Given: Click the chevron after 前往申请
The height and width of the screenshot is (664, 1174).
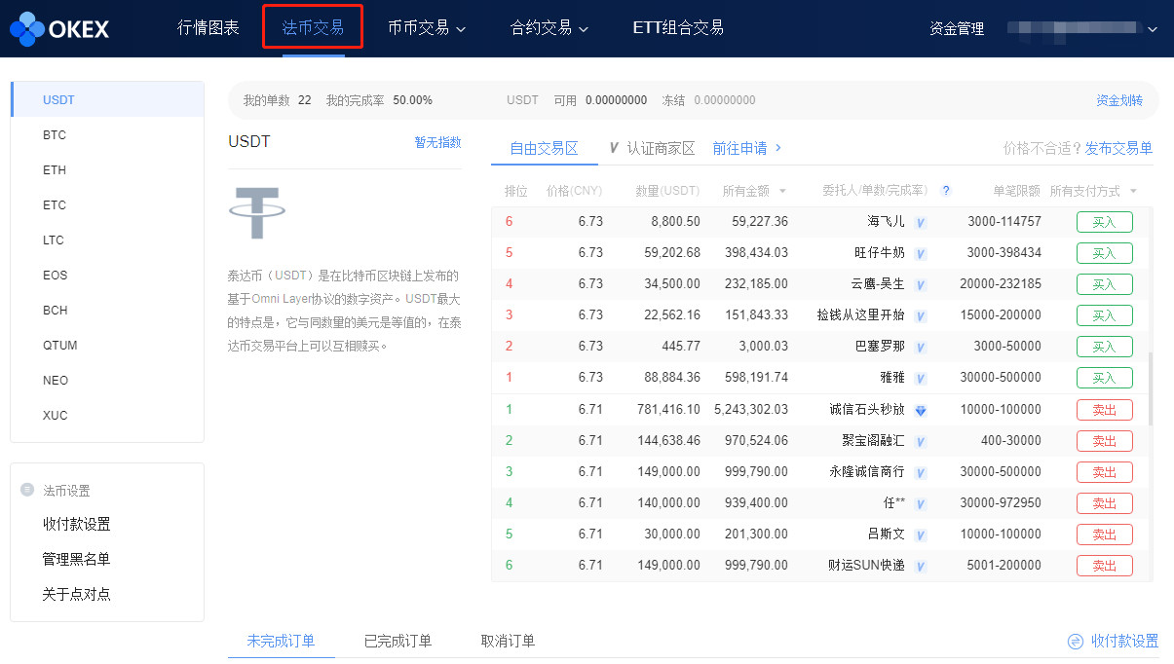Looking at the screenshot, I should pyautogui.click(x=778, y=148).
